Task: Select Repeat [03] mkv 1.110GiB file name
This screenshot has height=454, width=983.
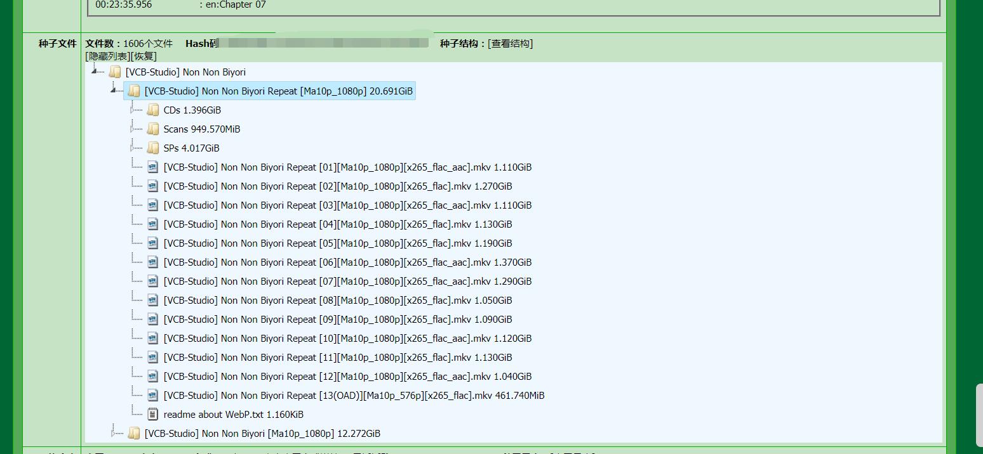Action: (x=347, y=205)
